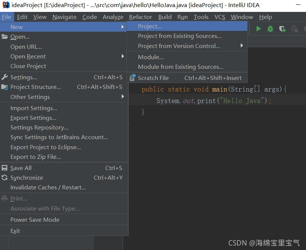The height and width of the screenshot is (250, 306).
Task: Choose Module... in the New submenu
Action: 187,57
